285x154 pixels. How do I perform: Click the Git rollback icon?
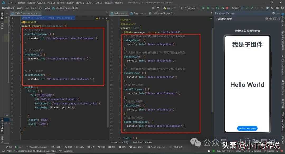pos(262,8)
